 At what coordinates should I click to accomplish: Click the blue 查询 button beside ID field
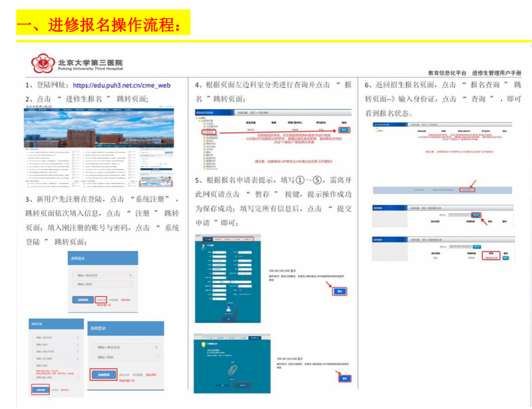tap(476, 215)
